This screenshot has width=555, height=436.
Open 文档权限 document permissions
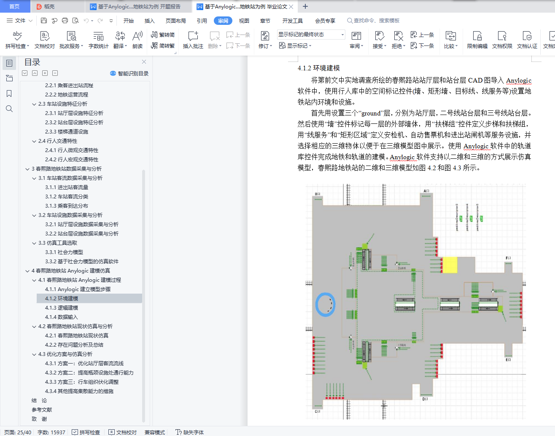click(502, 40)
